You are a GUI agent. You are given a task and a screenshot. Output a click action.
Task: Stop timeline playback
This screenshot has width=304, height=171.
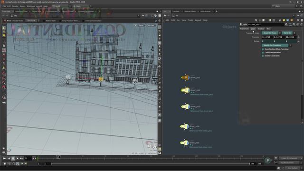point(13,158)
